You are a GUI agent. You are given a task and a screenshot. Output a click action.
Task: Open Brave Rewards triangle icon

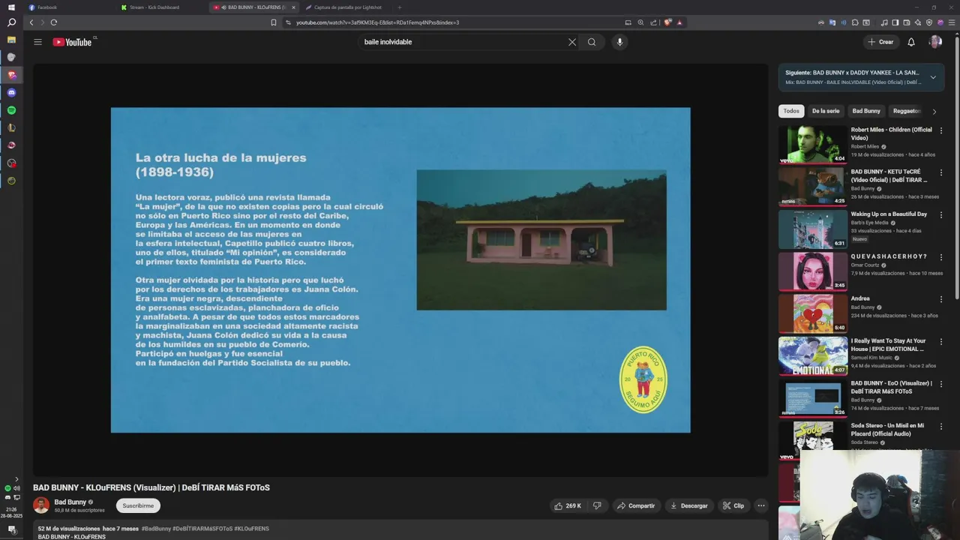coord(679,22)
